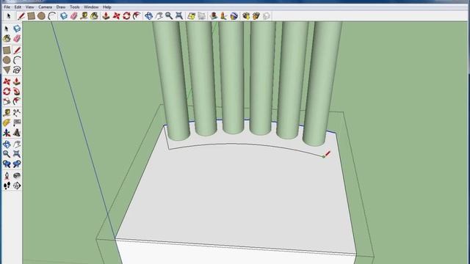The height and width of the screenshot is (264, 470).
Task: Select the Paint Bucket in the left toolset
Action: (7, 39)
